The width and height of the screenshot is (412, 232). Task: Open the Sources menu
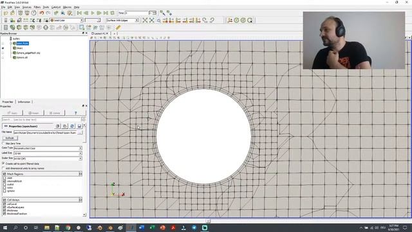click(x=27, y=7)
